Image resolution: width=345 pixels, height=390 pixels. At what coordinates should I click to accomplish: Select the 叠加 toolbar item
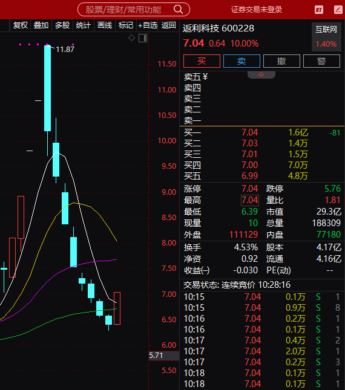pos(41,25)
